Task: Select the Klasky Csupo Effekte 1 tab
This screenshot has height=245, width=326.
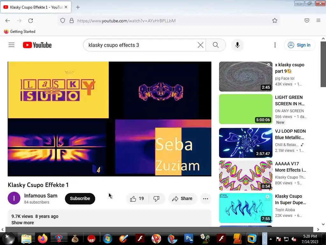Action: [x=36, y=7]
